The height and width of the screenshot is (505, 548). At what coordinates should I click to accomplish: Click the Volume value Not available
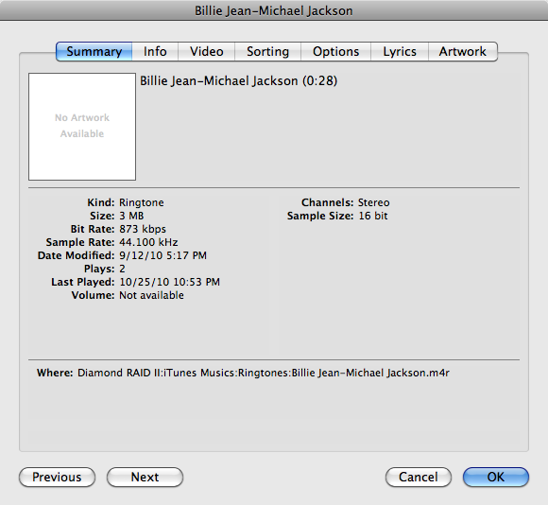[151, 295]
